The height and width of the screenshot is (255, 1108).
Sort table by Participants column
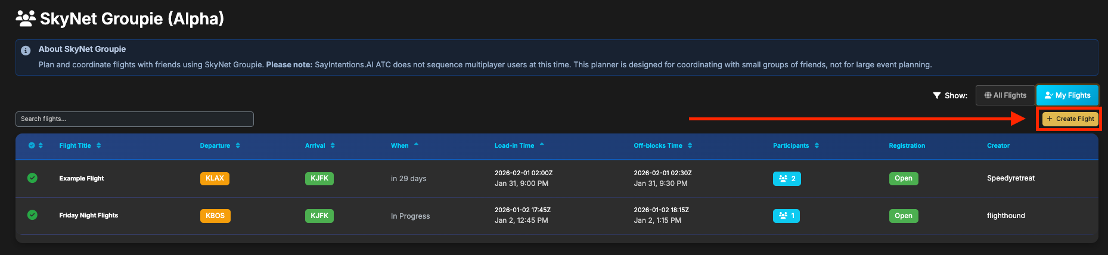tap(796, 145)
